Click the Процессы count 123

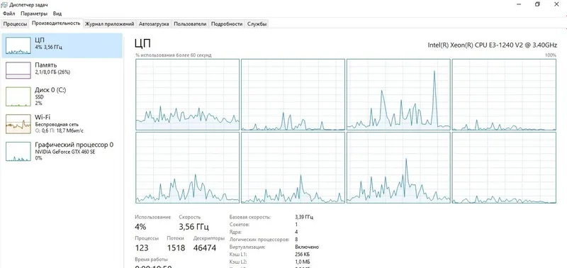[141, 247]
